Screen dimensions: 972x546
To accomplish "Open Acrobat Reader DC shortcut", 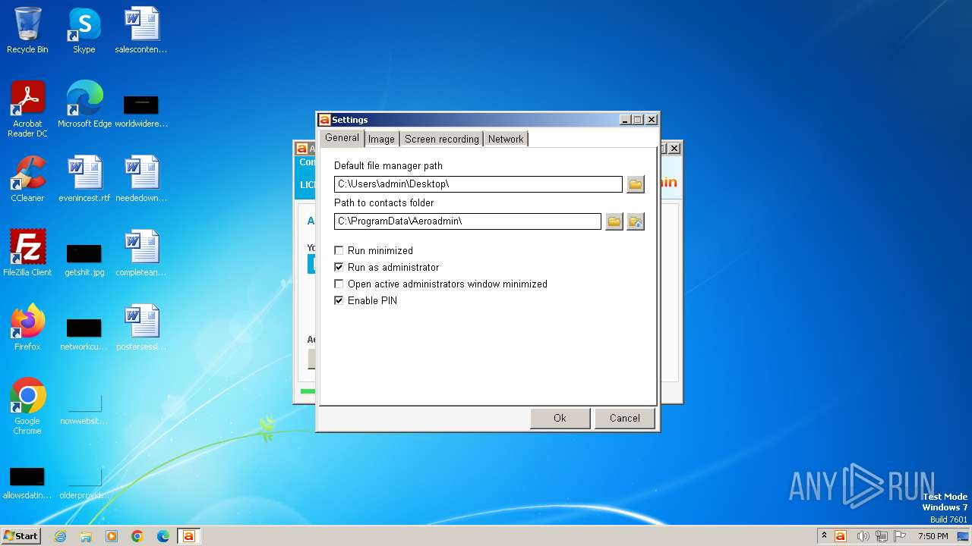I will coord(27,109).
